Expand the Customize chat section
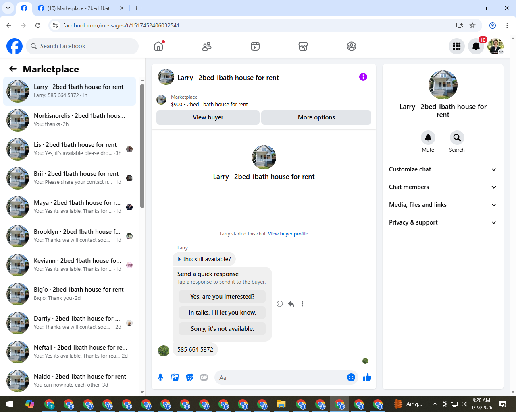516x412 pixels. tap(443, 169)
